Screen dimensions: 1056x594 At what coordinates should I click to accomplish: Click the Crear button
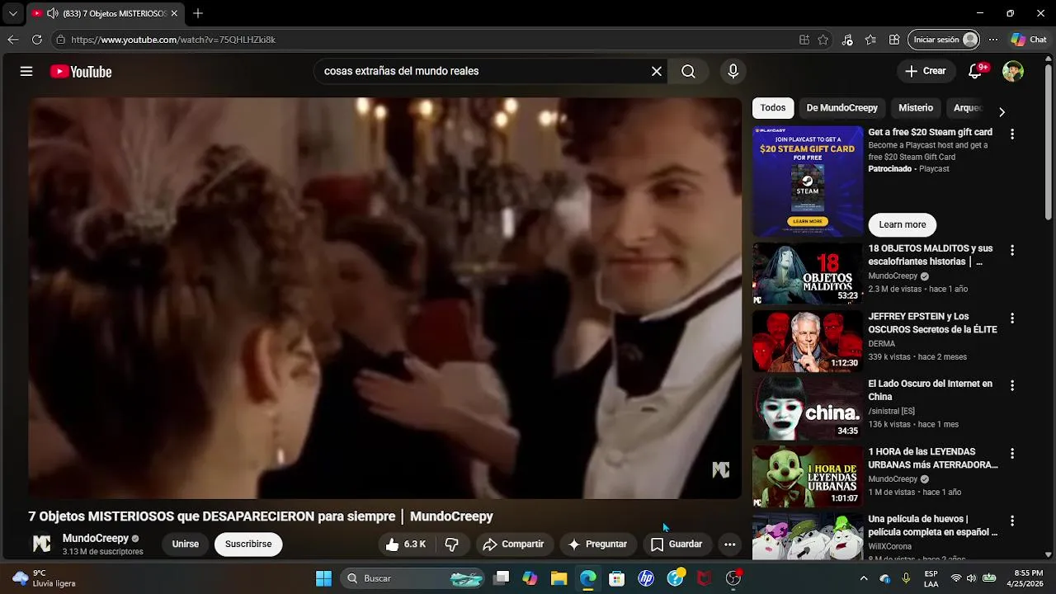click(x=926, y=71)
